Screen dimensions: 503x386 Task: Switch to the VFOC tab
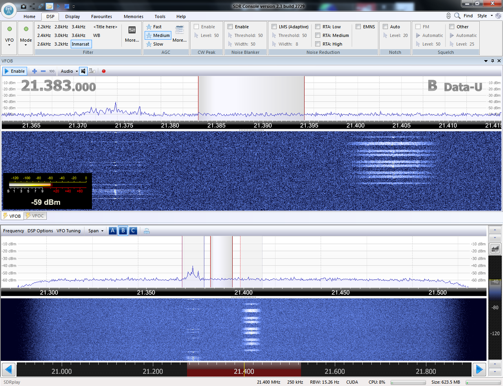coord(35,216)
